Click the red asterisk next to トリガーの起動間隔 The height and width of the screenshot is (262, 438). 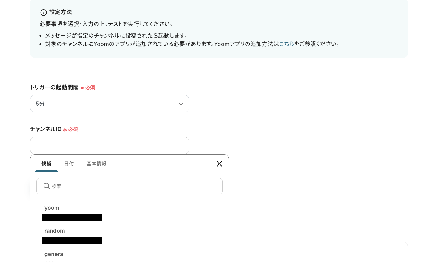[x=82, y=87]
